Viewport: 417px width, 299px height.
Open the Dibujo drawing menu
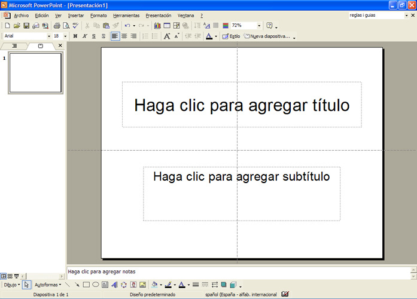[12, 285]
